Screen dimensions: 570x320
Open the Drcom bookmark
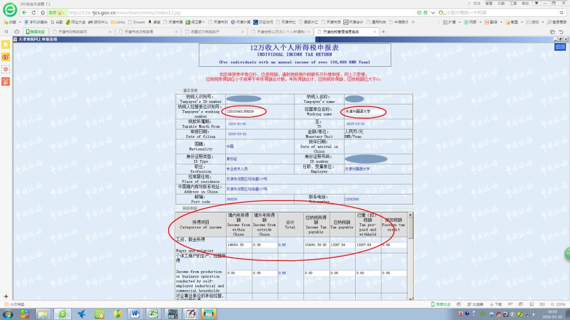(x=136, y=22)
